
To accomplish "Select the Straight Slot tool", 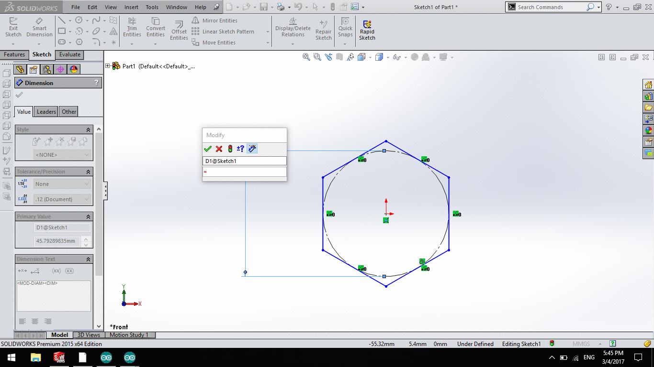I will 61,43.
